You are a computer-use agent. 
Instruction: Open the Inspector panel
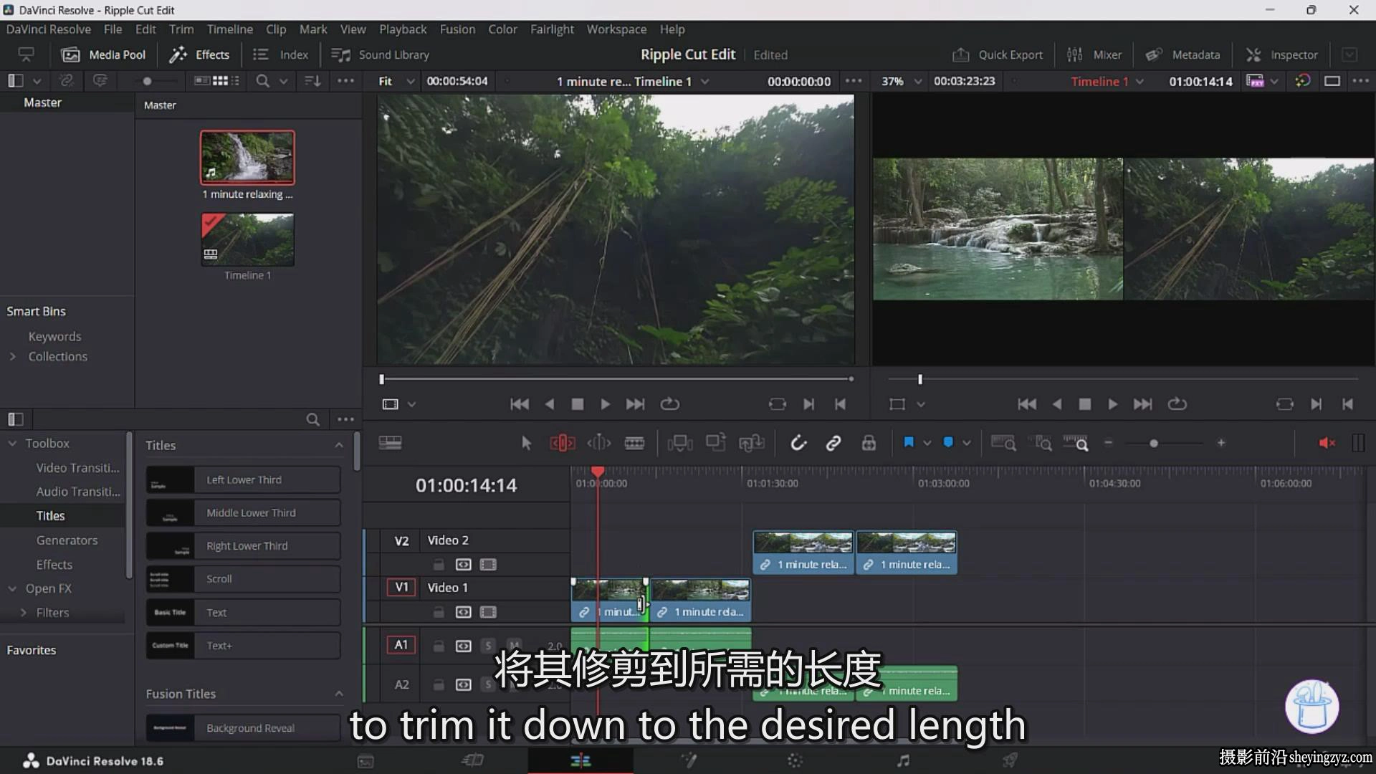click(x=1282, y=54)
